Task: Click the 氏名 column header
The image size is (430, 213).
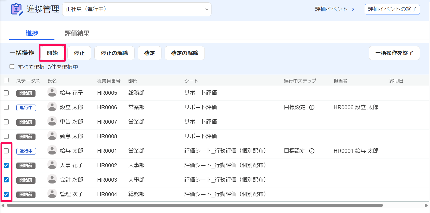Action: (x=52, y=81)
